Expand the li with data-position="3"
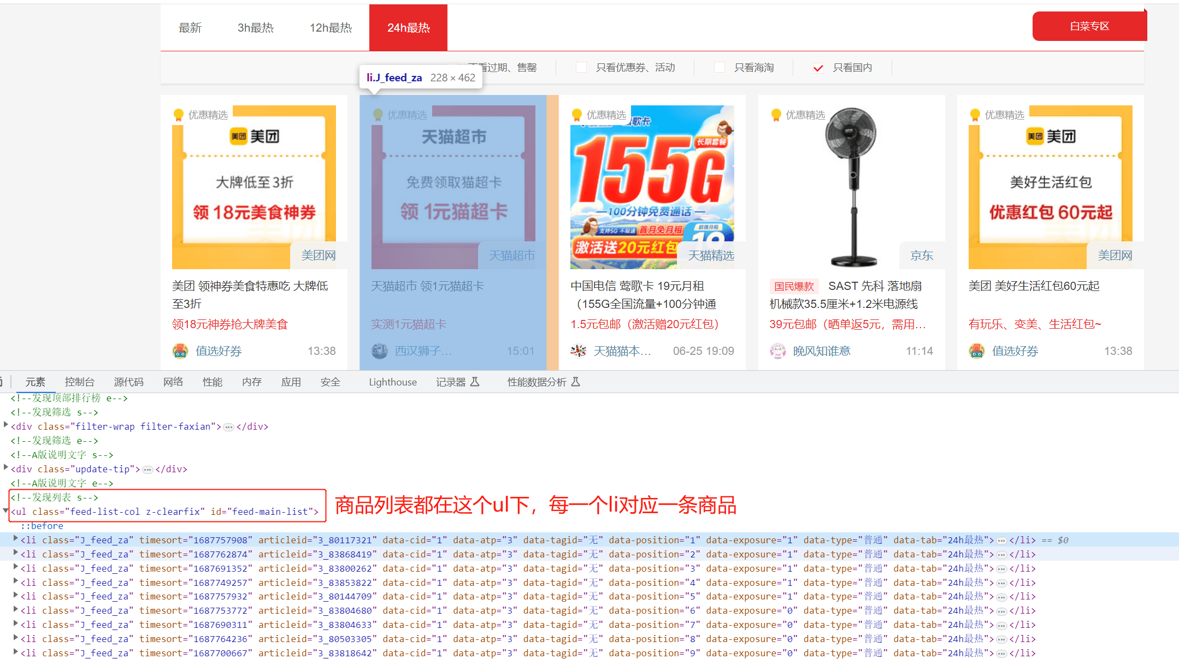Image resolution: width=1179 pixels, height=659 pixels. 16,567
